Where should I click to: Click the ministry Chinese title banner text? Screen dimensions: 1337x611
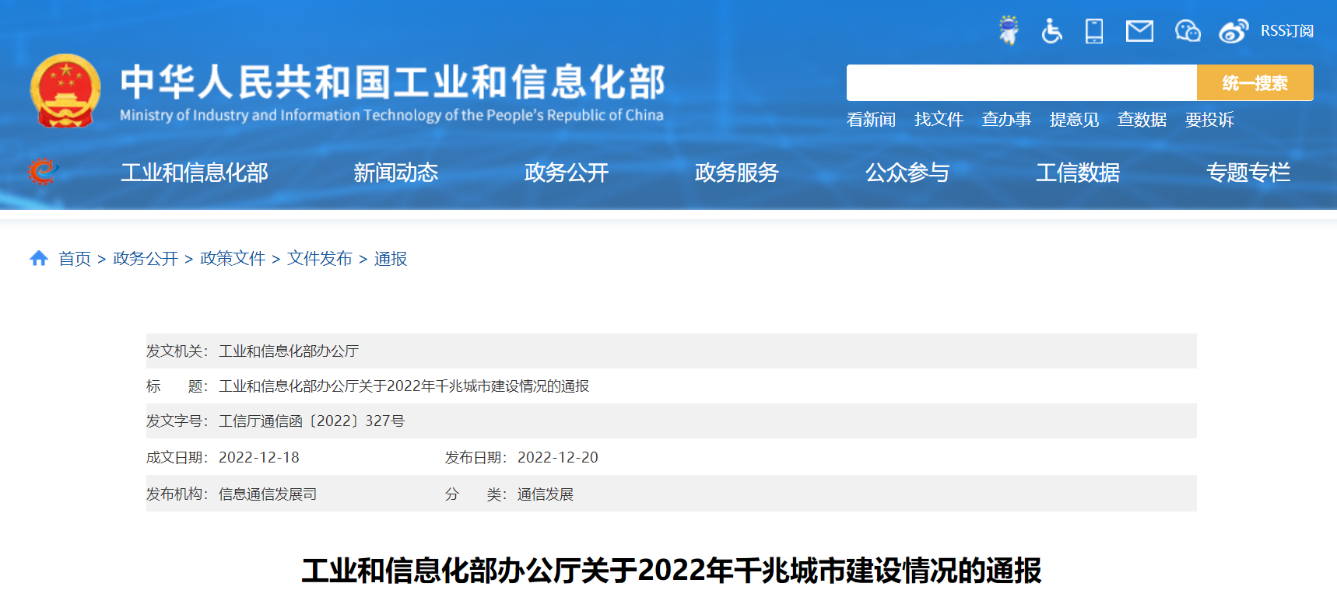pos(393,82)
